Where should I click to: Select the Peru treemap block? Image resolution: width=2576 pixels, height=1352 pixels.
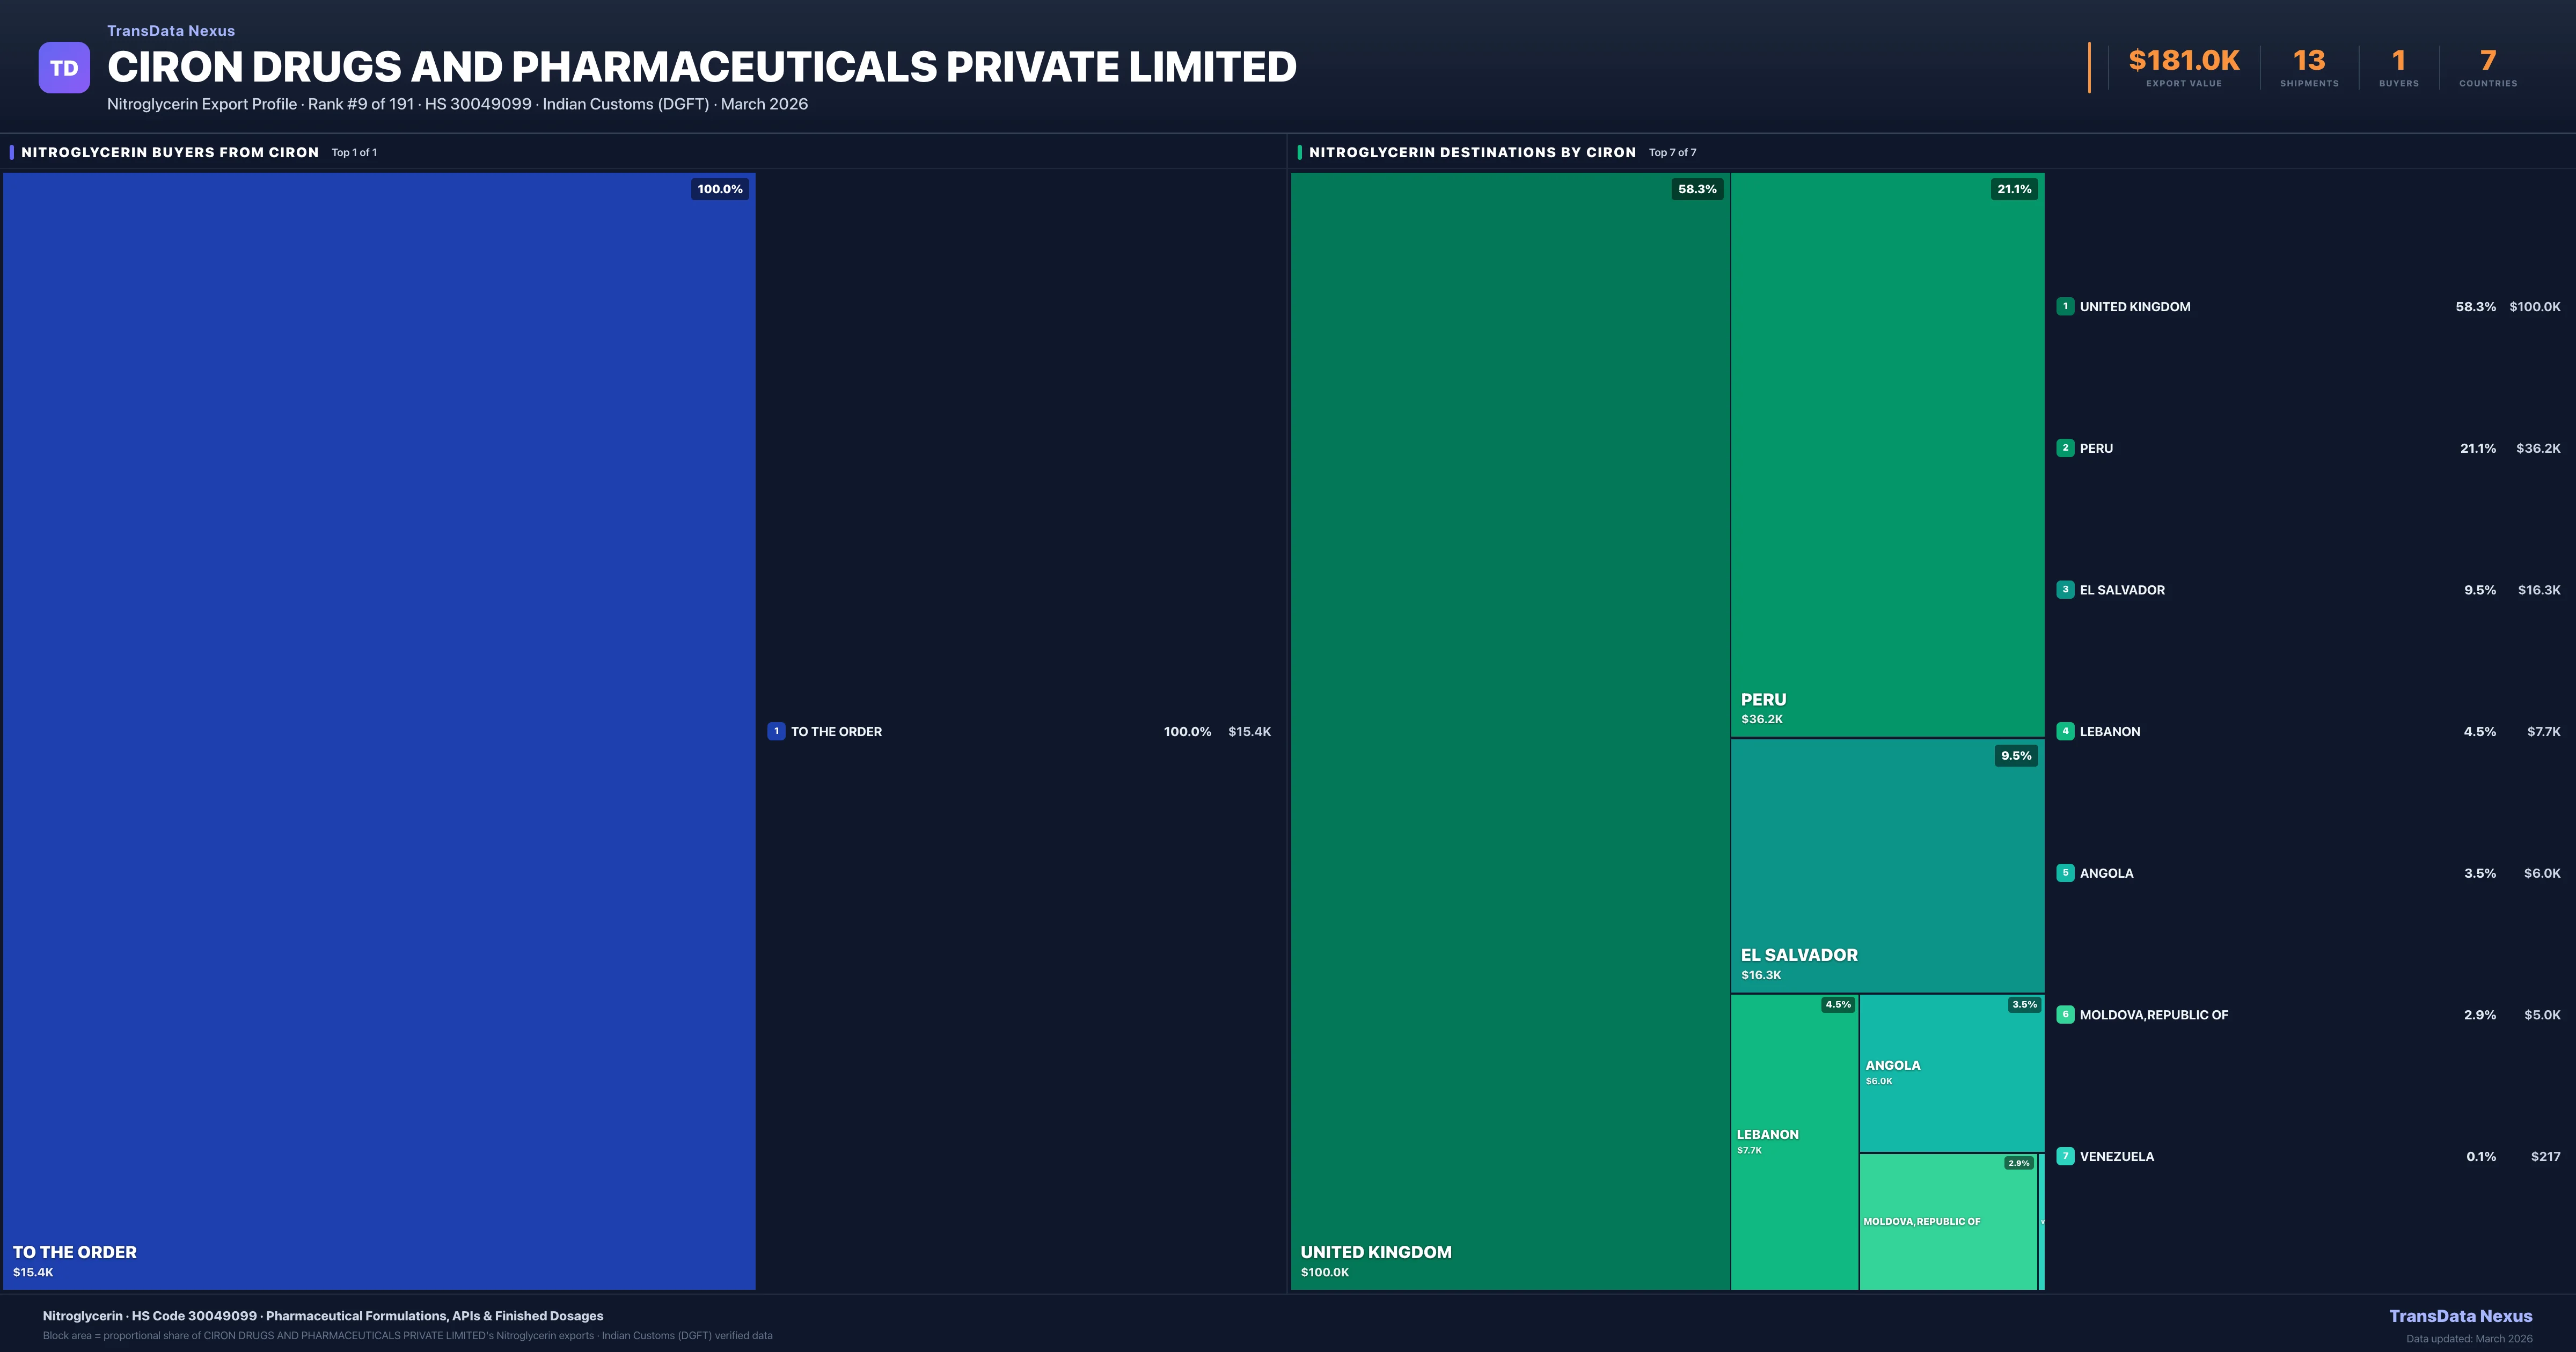[1887, 455]
